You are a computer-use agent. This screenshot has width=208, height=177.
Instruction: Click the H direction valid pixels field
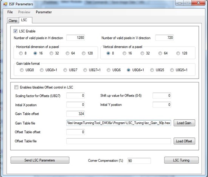point(76,38)
